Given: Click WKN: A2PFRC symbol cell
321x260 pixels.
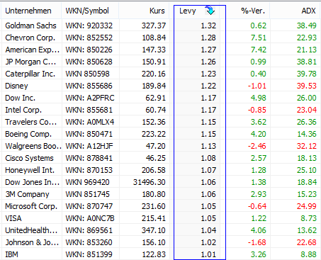Looking at the screenshot, I should point(90,98).
